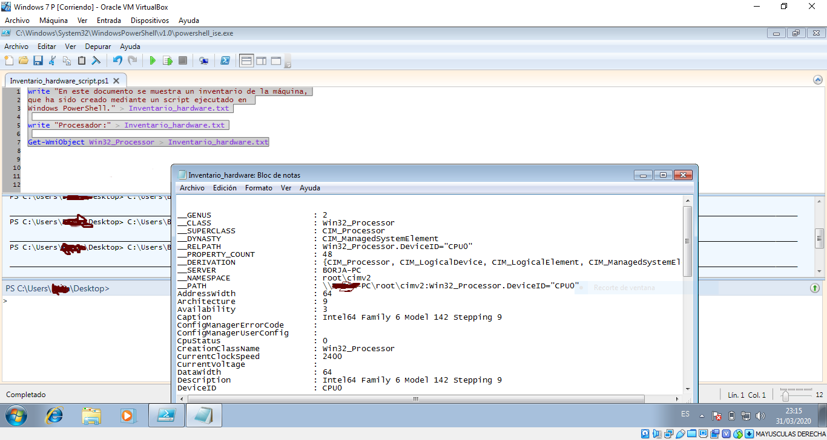Paste with the clipboard icon in ISE toolbar
The image size is (827, 440).
click(x=82, y=60)
